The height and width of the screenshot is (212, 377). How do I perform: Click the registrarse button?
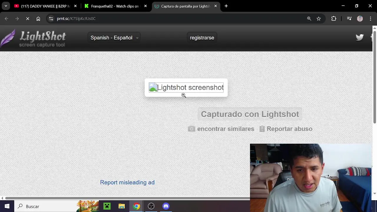tap(202, 38)
